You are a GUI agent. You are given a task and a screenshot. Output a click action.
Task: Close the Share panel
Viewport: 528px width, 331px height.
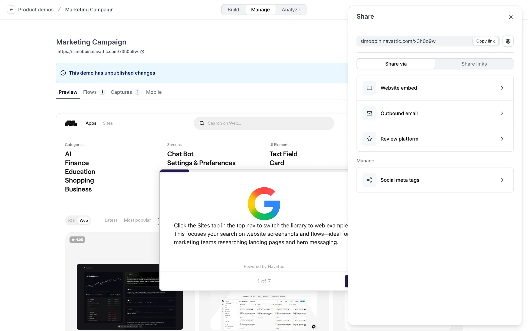tap(511, 17)
